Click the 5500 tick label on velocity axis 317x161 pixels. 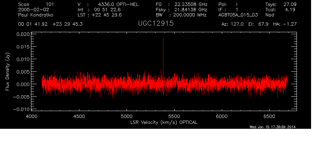174,117
